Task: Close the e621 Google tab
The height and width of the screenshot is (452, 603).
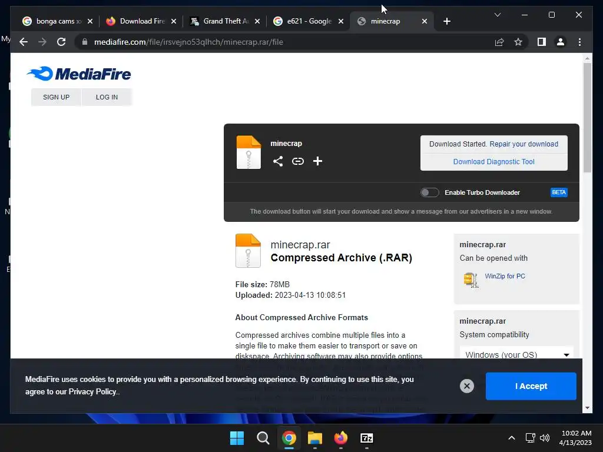Action: (x=341, y=21)
